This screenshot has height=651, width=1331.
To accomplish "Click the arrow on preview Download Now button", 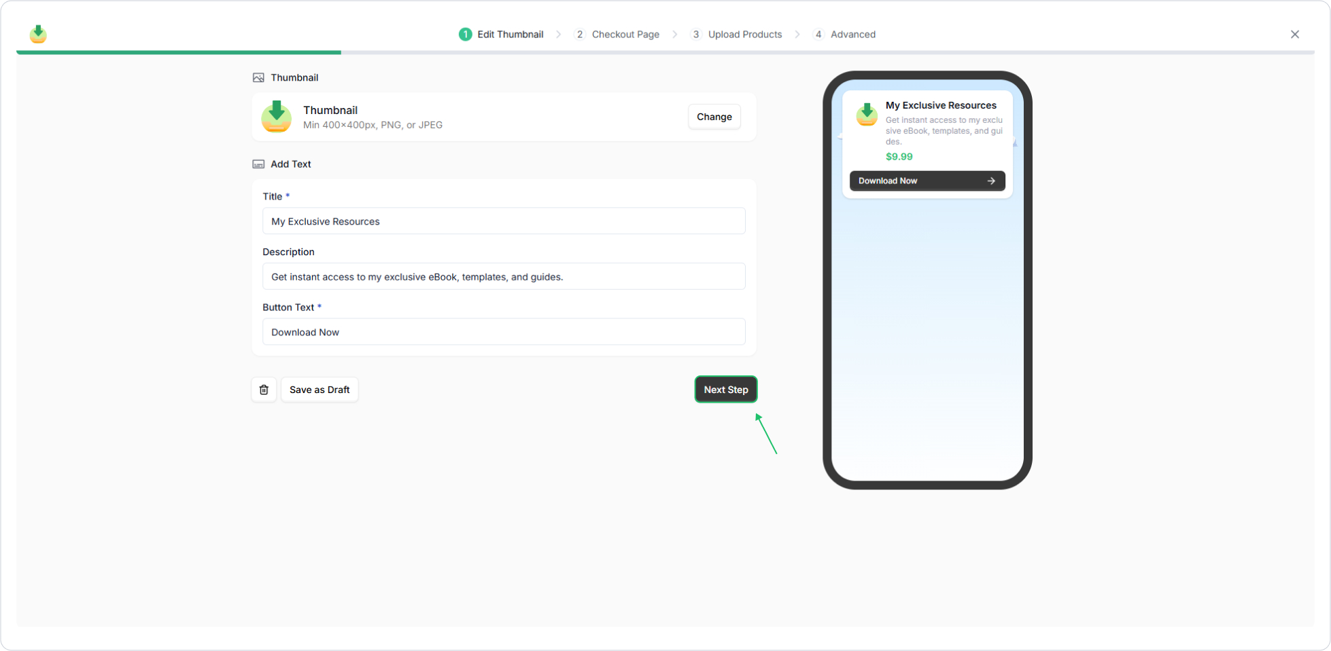I will tap(991, 181).
